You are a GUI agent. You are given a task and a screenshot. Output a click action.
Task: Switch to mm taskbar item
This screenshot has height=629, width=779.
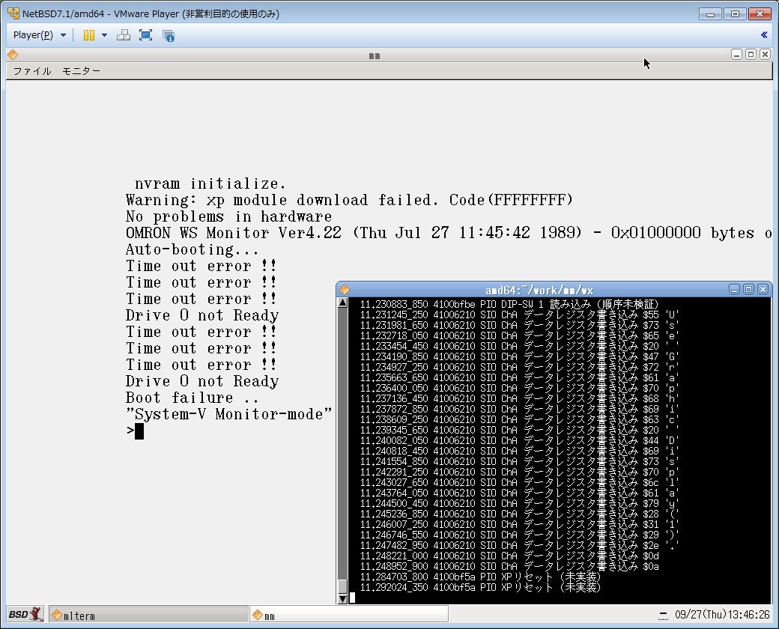click(x=349, y=615)
